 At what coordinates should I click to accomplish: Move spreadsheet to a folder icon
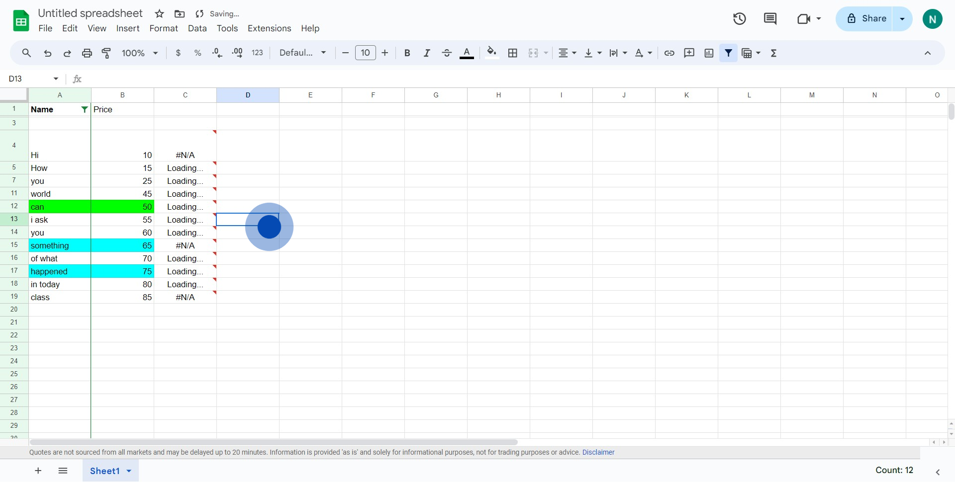180,14
